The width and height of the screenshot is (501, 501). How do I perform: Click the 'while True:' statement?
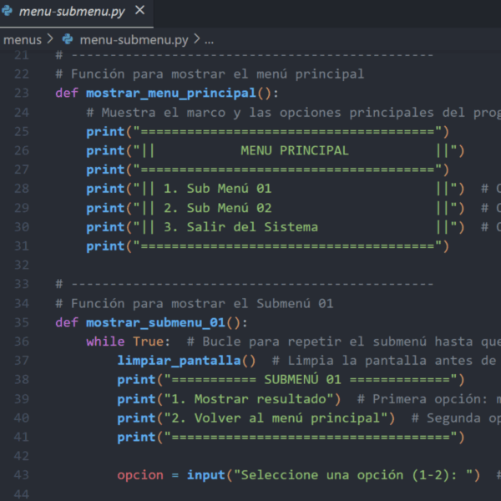pyautogui.click(x=128, y=342)
